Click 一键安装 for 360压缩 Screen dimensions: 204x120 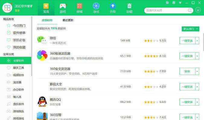point(187,117)
